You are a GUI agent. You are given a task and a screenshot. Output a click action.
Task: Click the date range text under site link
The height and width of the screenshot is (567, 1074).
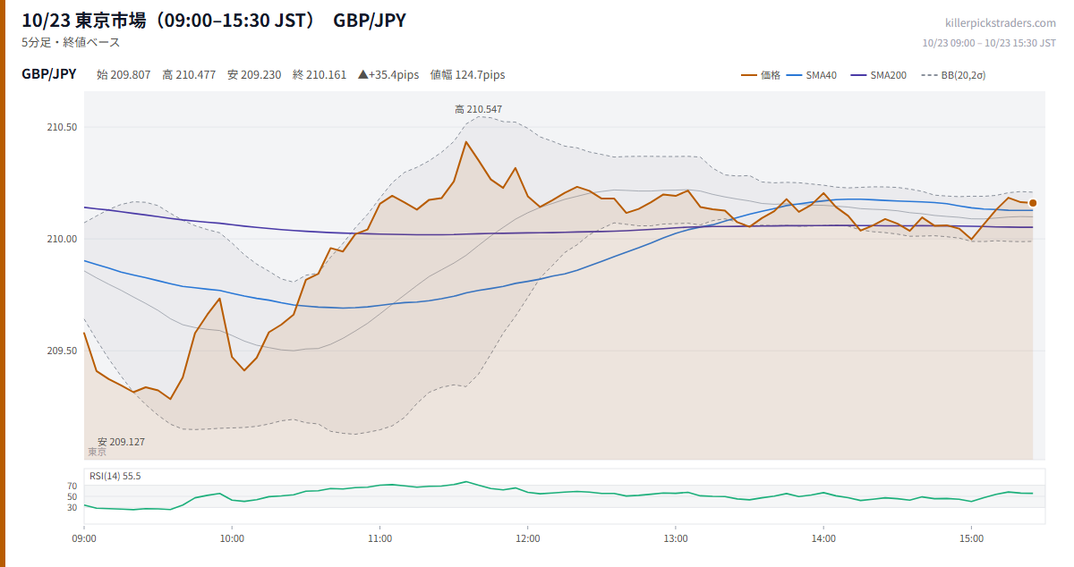tap(989, 43)
